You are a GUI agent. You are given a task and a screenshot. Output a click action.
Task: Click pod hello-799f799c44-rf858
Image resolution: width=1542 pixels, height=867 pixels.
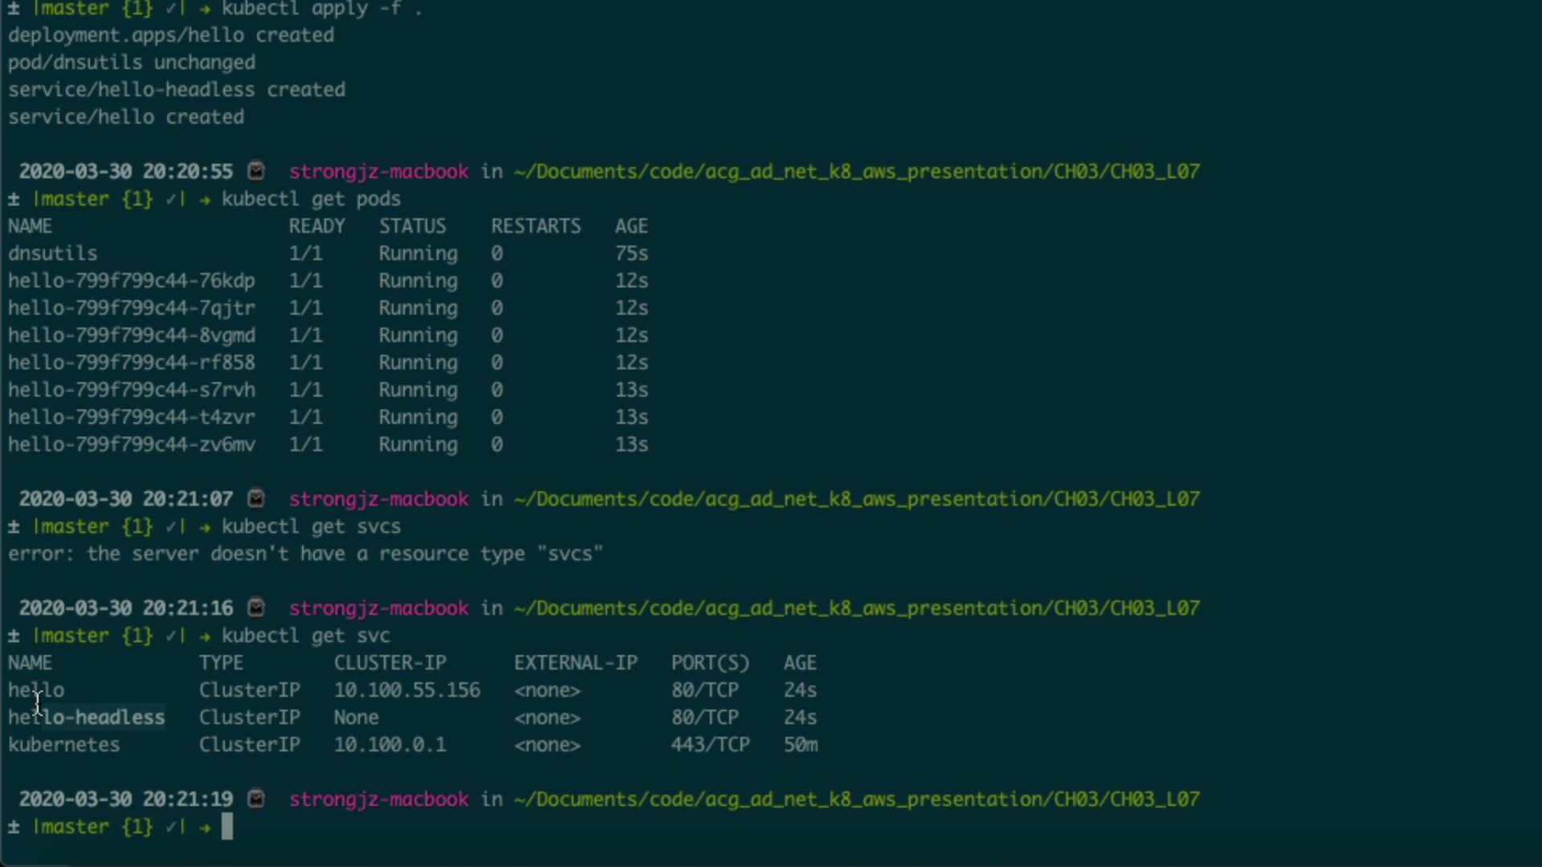click(132, 362)
